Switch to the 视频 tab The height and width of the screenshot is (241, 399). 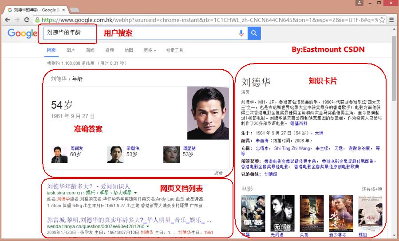click(110, 50)
